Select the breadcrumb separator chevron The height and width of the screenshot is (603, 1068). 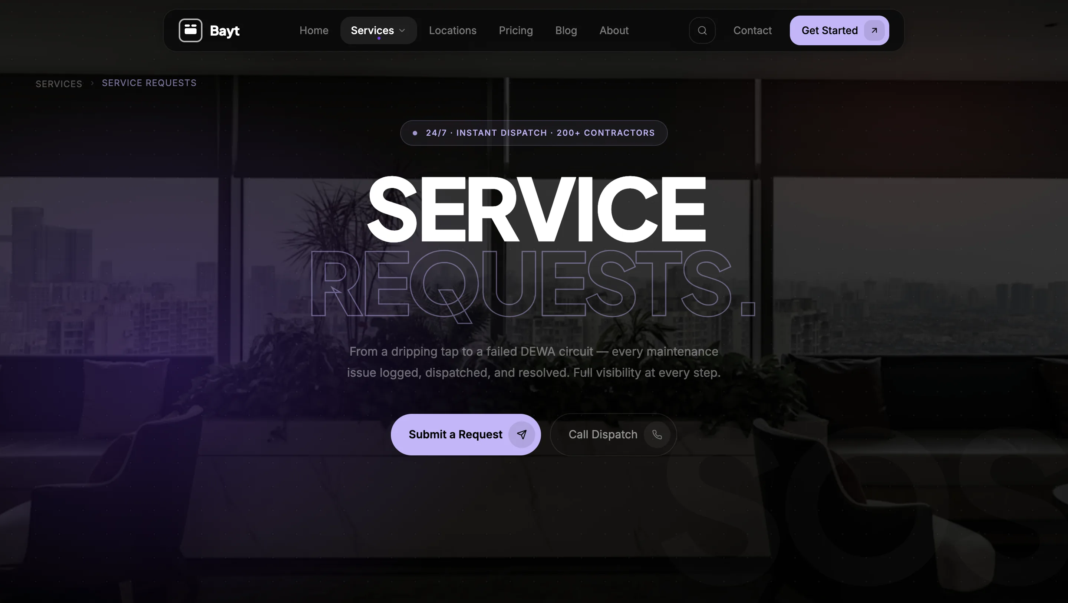92,83
